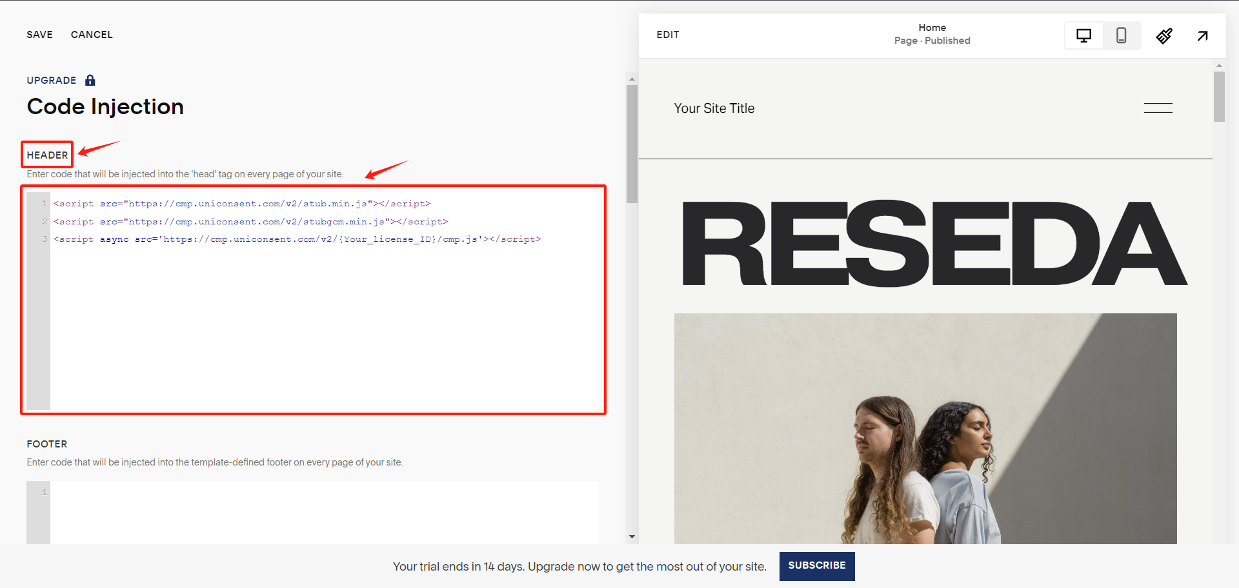Switch to mobile preview view
Viewport: 1239px width, 588px height.
(x=1122, y=35)
